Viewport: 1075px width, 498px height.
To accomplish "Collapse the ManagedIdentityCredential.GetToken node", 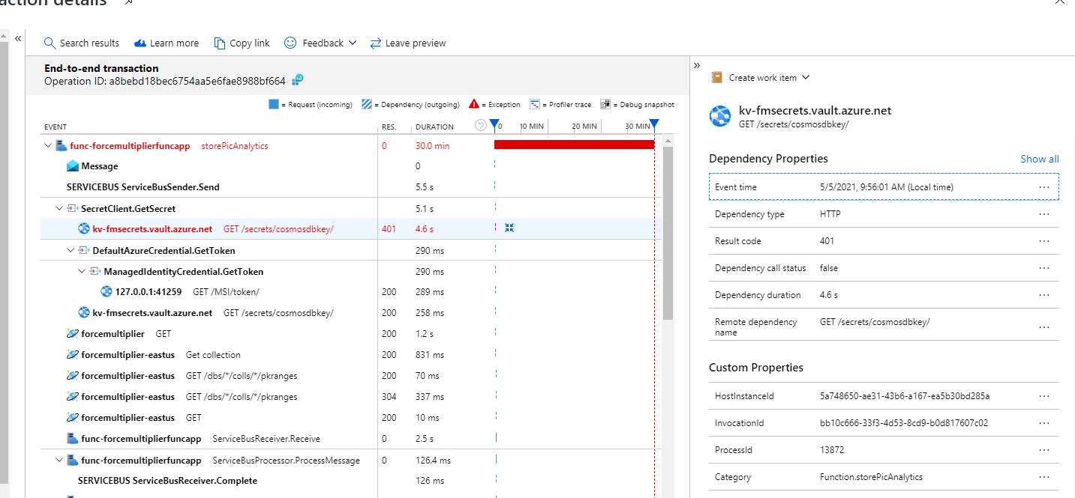I will click(x=82, y=271).
